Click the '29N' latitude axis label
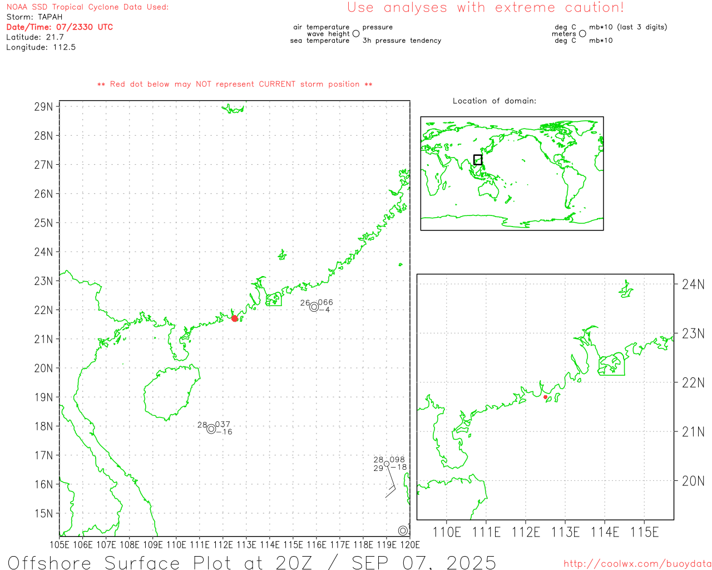The image size is (712, 570). click(x=43, y=107)
